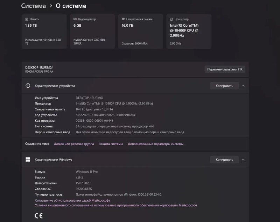
Task: Click О системе page title
Action: [x=71, y=6]
